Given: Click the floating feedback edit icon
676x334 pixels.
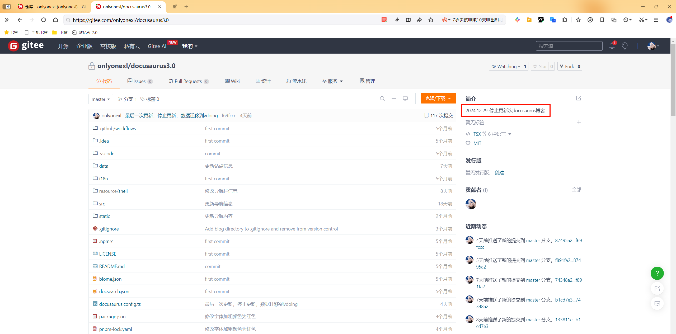Looking at the screenshot, I should click(657, 288).
